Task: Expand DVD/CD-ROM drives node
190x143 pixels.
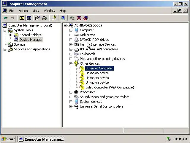Action: coord(71,40)
